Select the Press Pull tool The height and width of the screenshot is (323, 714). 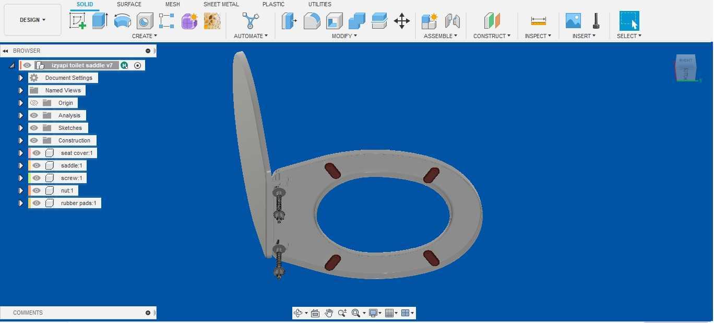[289, 21]
